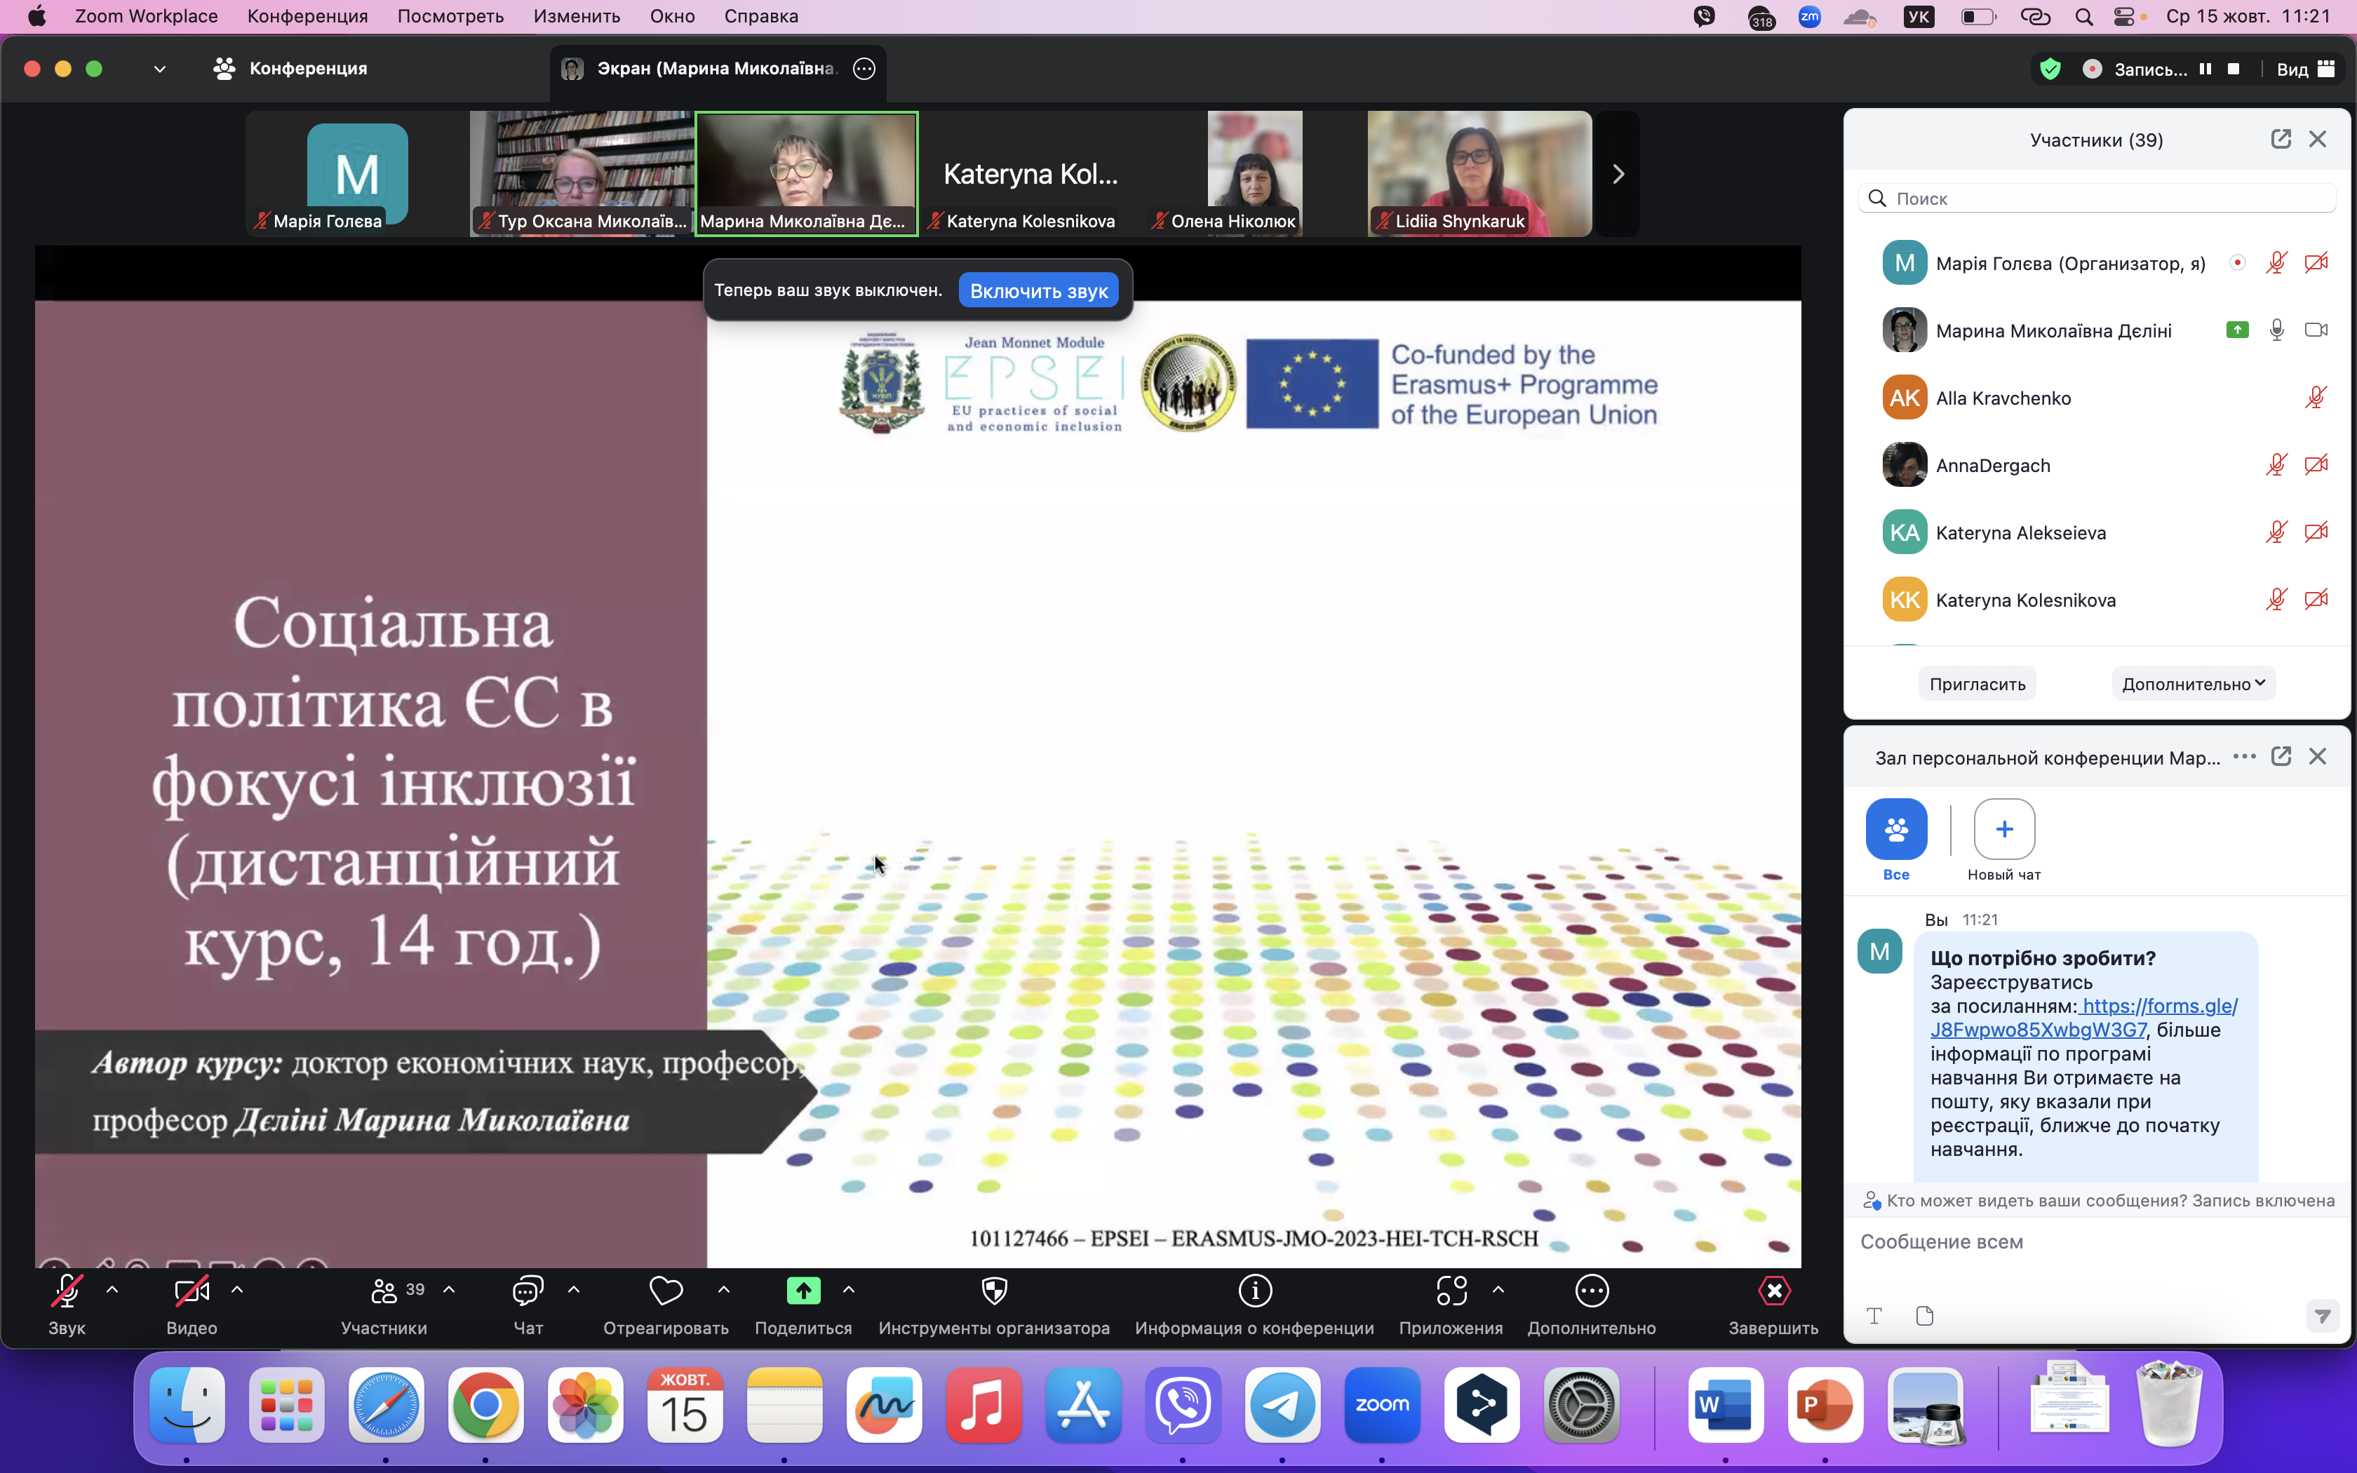The width and height of the screenshot is (2357, 1473).
Task: Open the Reactions heart icon
Action: point(665,1291)
